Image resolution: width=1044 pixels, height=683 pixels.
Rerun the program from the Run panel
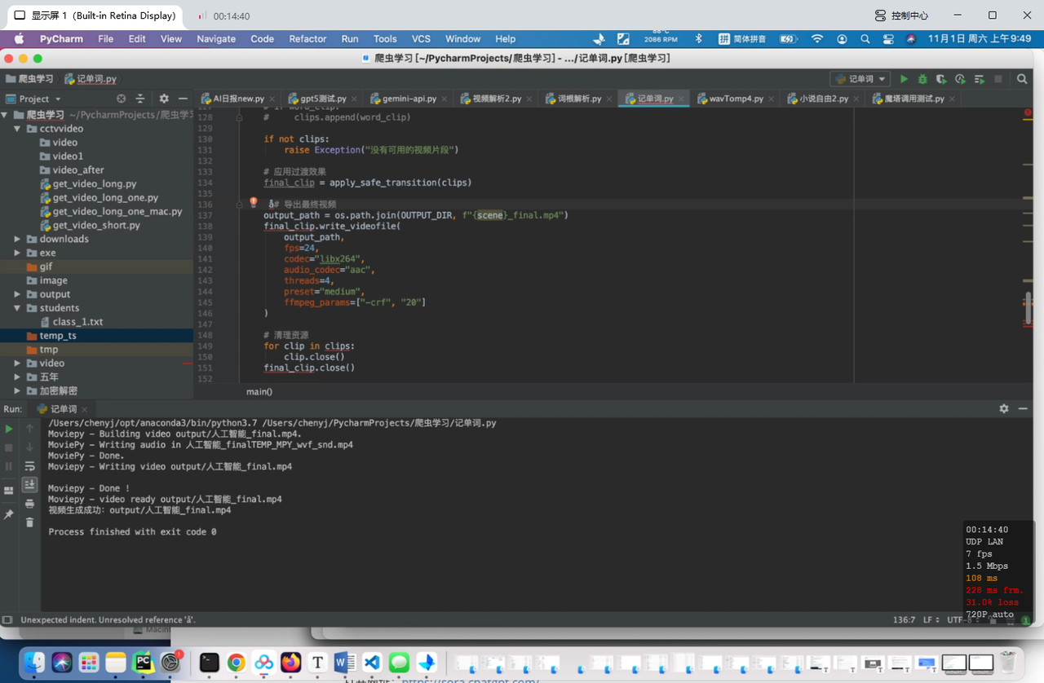[9, 429]
